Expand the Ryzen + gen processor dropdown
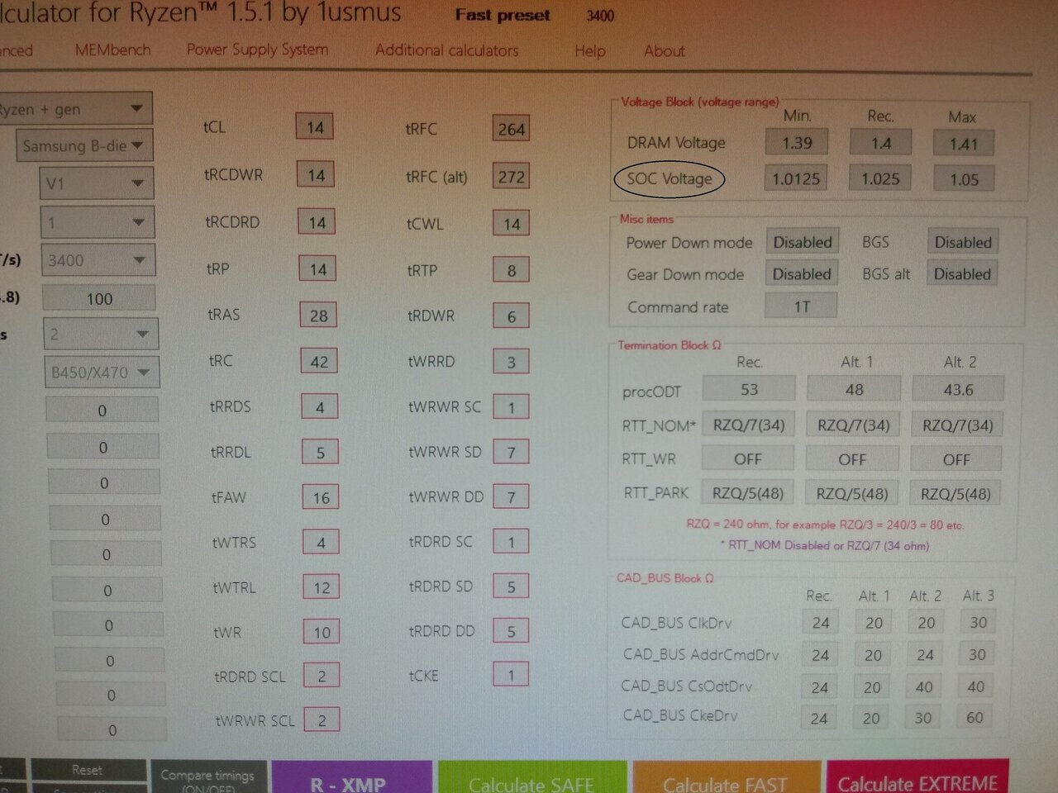 (74, 108)
